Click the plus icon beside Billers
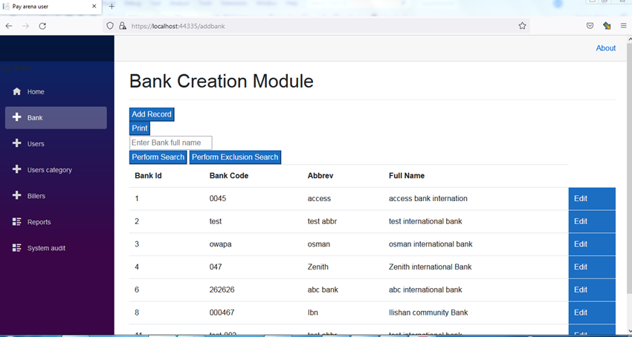Viewport: 632px width, 337px height. coord(16,195)
